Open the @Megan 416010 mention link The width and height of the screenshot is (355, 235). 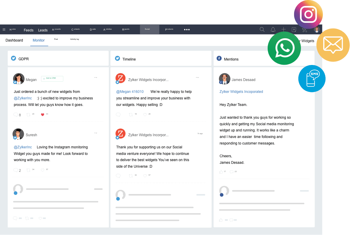coord(130,92)
